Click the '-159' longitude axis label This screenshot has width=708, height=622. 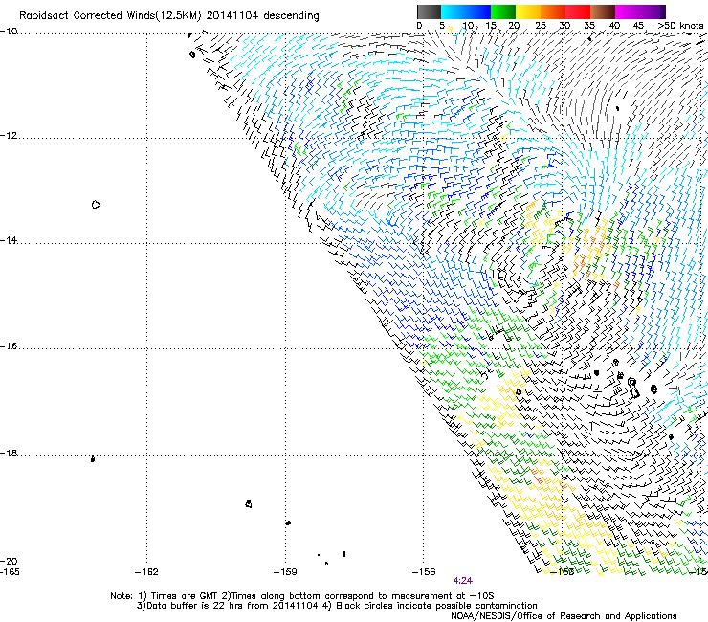[x=285, y=572]
